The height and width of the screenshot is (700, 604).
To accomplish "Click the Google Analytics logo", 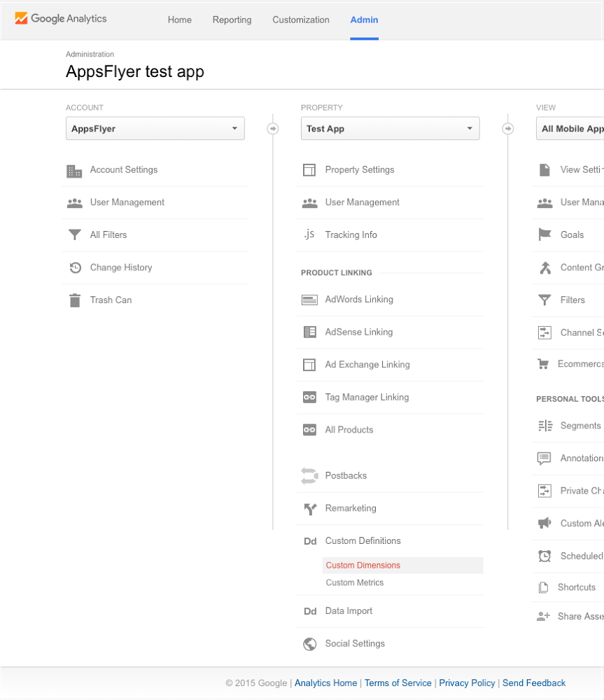I will click(61, 19).
